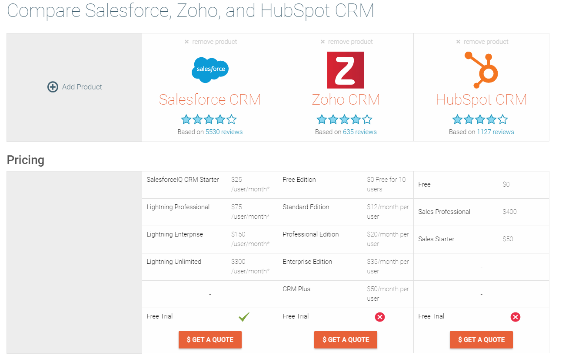Click the $300 /user/month* price
Screen dimensions: 562x358
250,266
